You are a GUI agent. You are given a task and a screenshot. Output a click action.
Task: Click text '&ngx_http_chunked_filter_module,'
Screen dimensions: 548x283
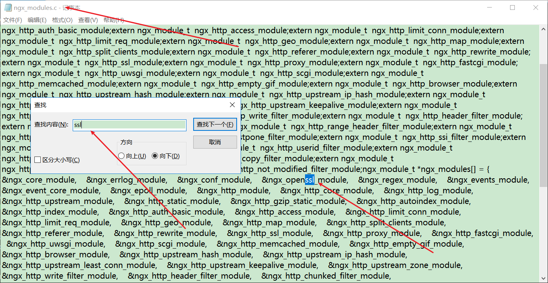click(326, 276)
